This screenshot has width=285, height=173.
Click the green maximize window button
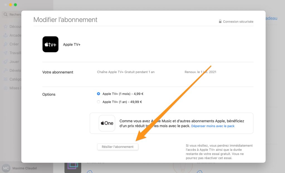pyautogui.click(x=16, y=5)
